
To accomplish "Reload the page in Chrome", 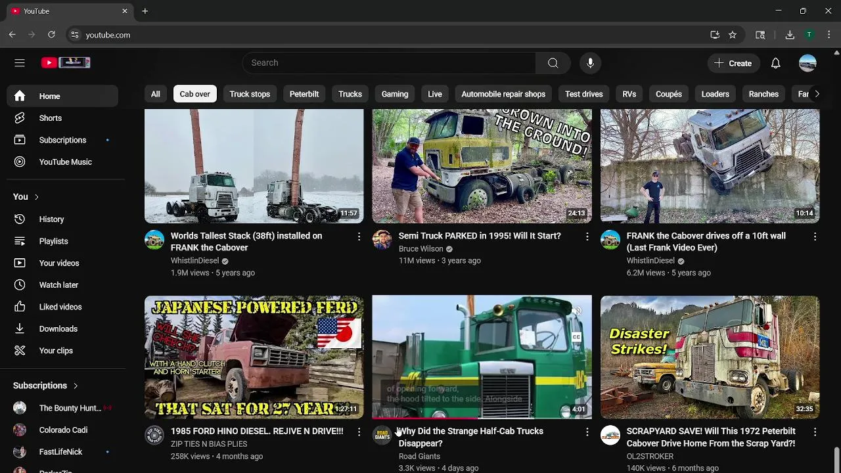I will (51, 35).
